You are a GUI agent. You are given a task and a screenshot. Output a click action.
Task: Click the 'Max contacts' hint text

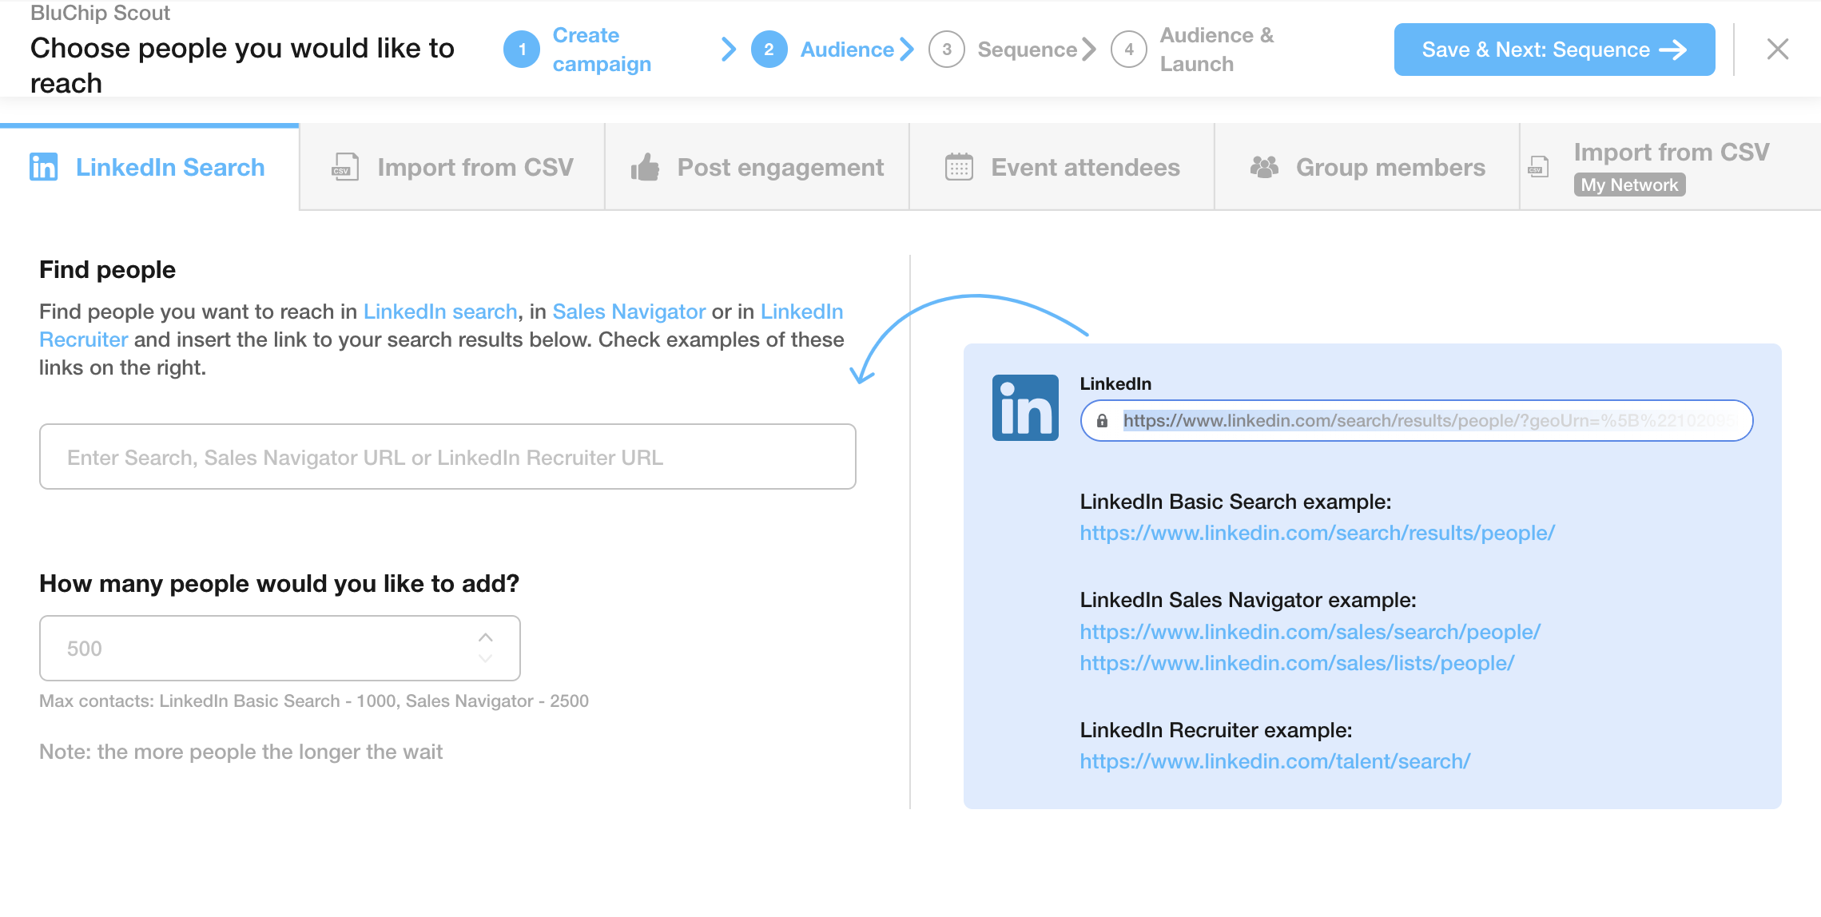coord(314,701)
